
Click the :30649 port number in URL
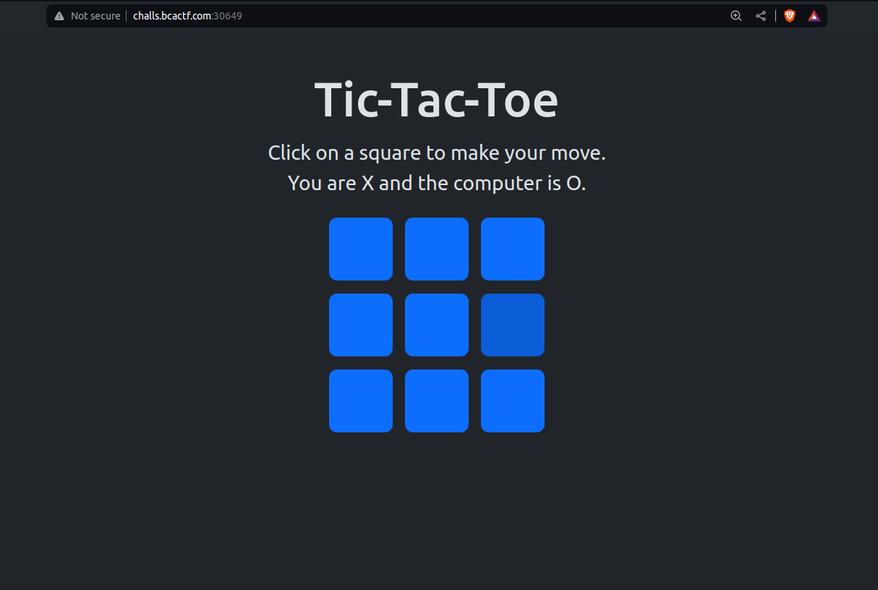227,16
